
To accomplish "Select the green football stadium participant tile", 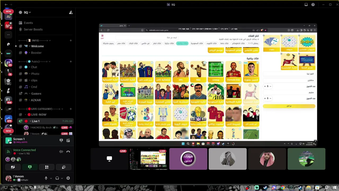I will (306, 159).
